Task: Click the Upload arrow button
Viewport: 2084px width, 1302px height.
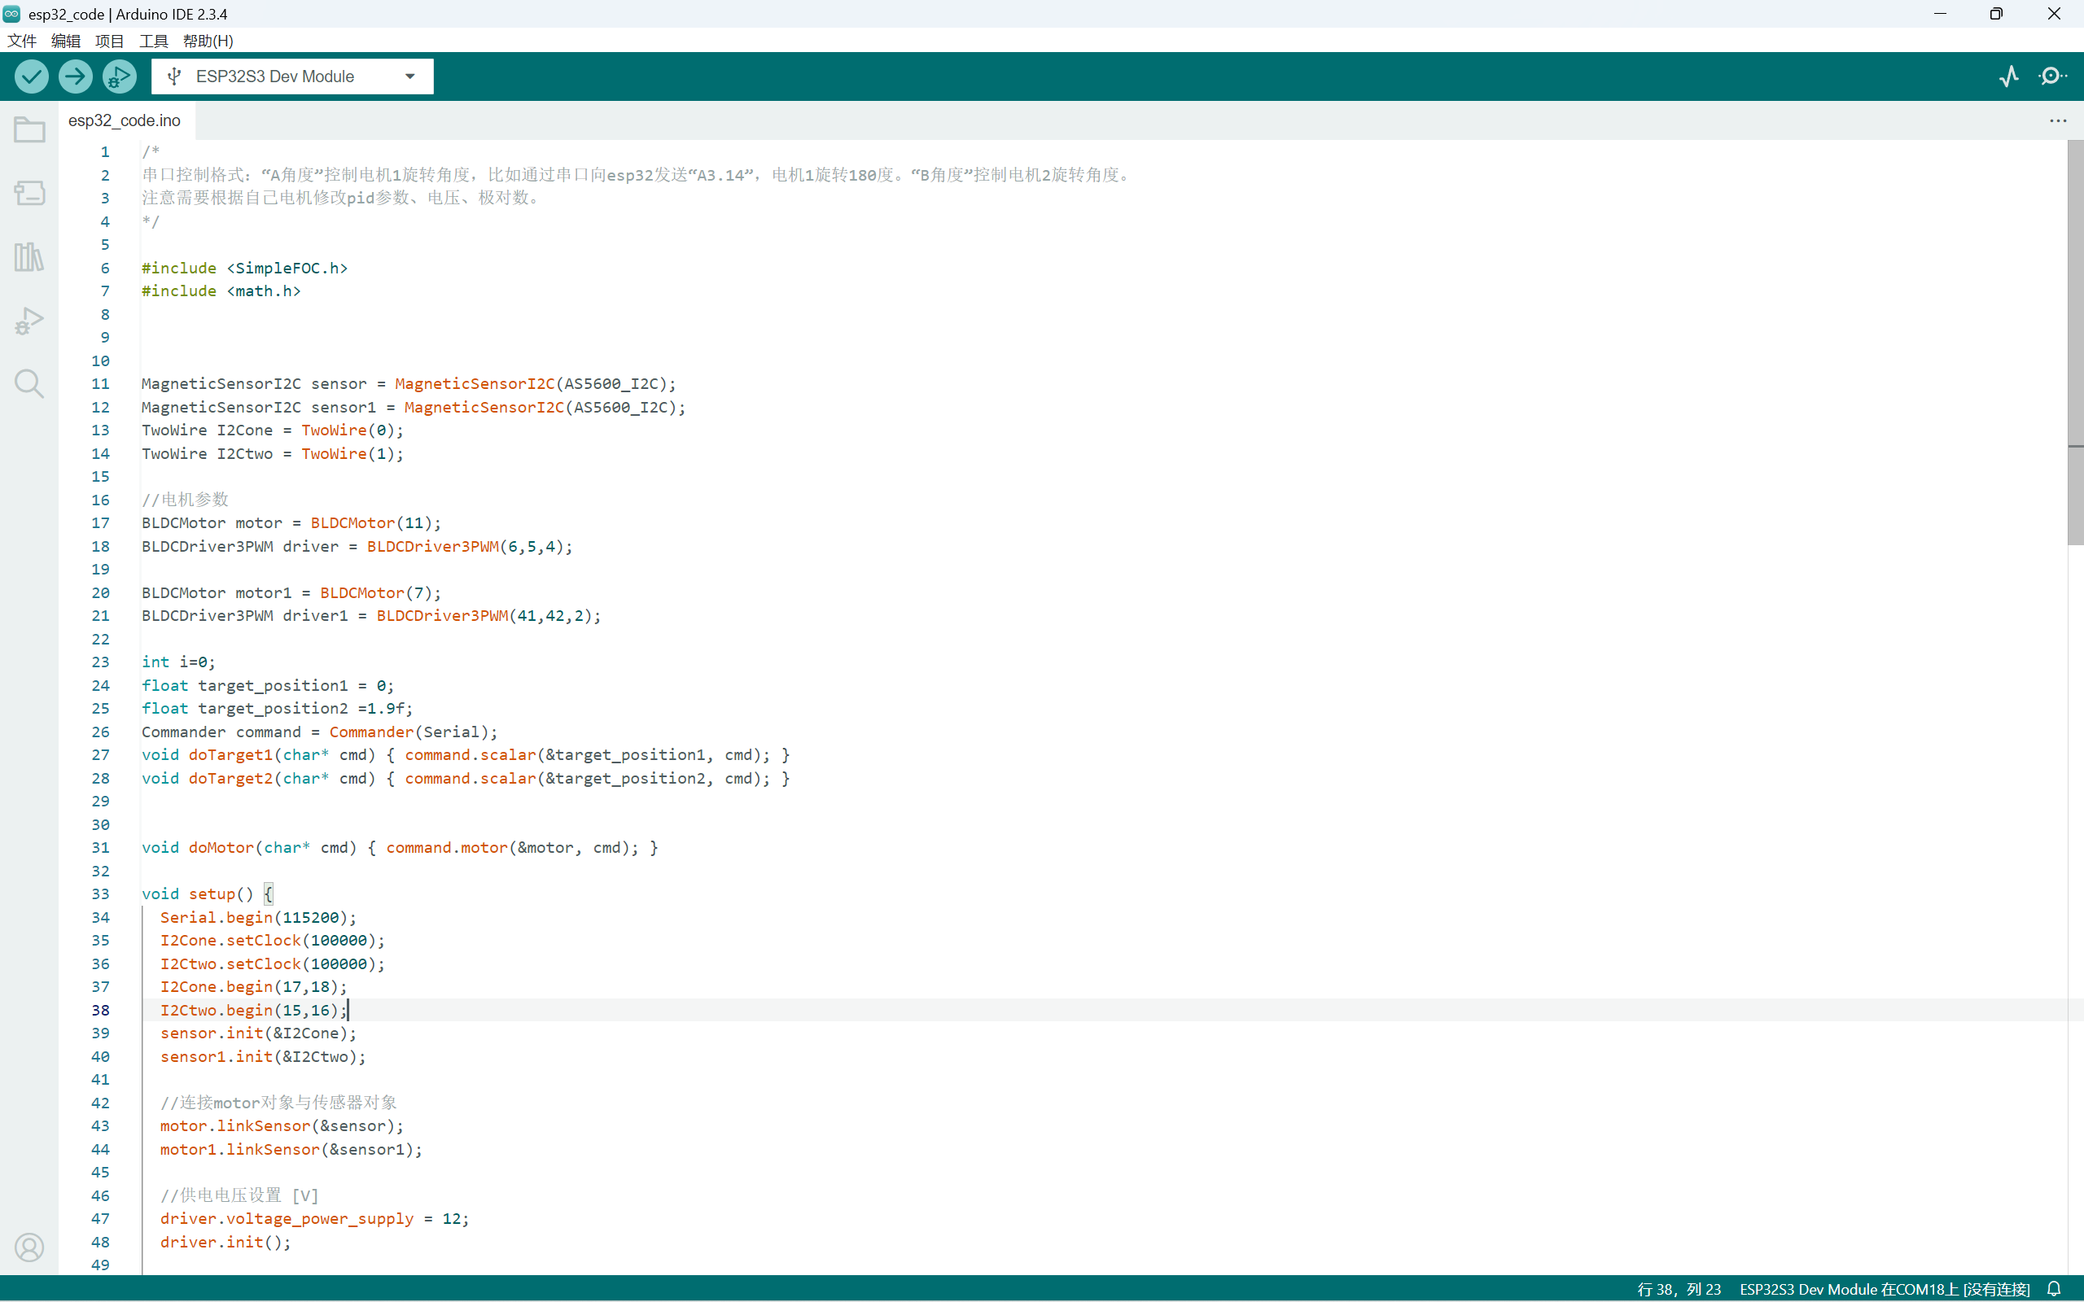Action: click(76, 76)
